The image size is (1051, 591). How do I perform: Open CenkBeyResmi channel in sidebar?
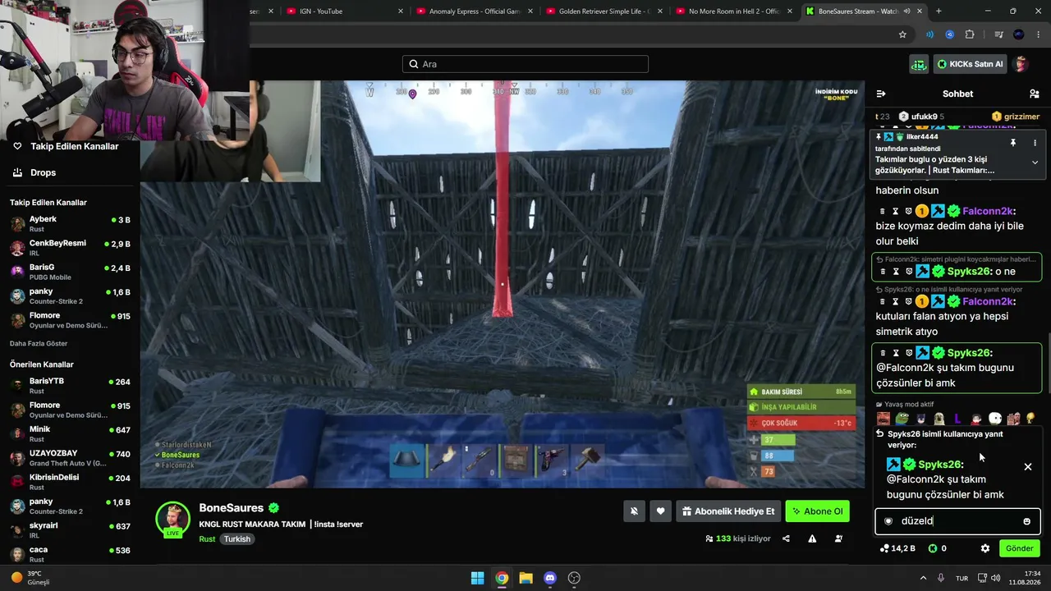[70, 248]
